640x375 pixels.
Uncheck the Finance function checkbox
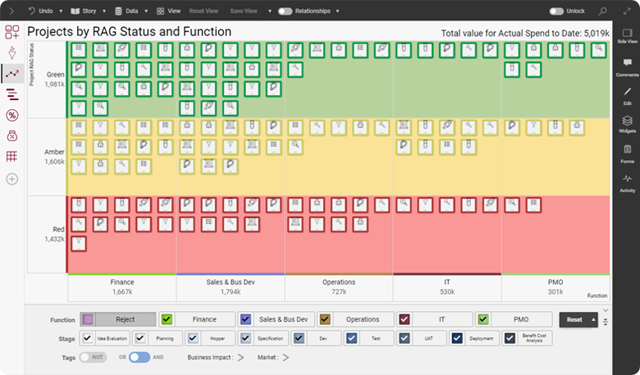click(167, 319)
